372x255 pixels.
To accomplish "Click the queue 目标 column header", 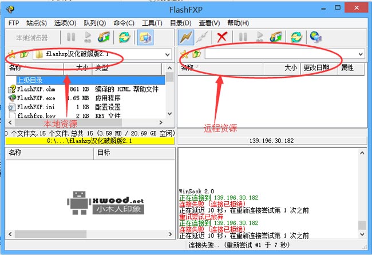I will [x=134, y=153].
